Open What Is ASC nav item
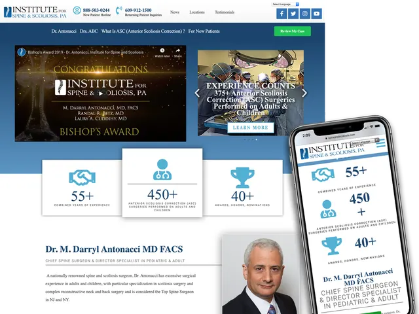Viewport: 419px width, 314px height. point(143,31)
